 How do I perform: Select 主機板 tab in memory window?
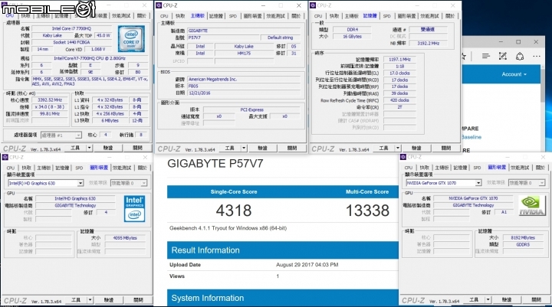pyautogui.click(x=351, y=16)
